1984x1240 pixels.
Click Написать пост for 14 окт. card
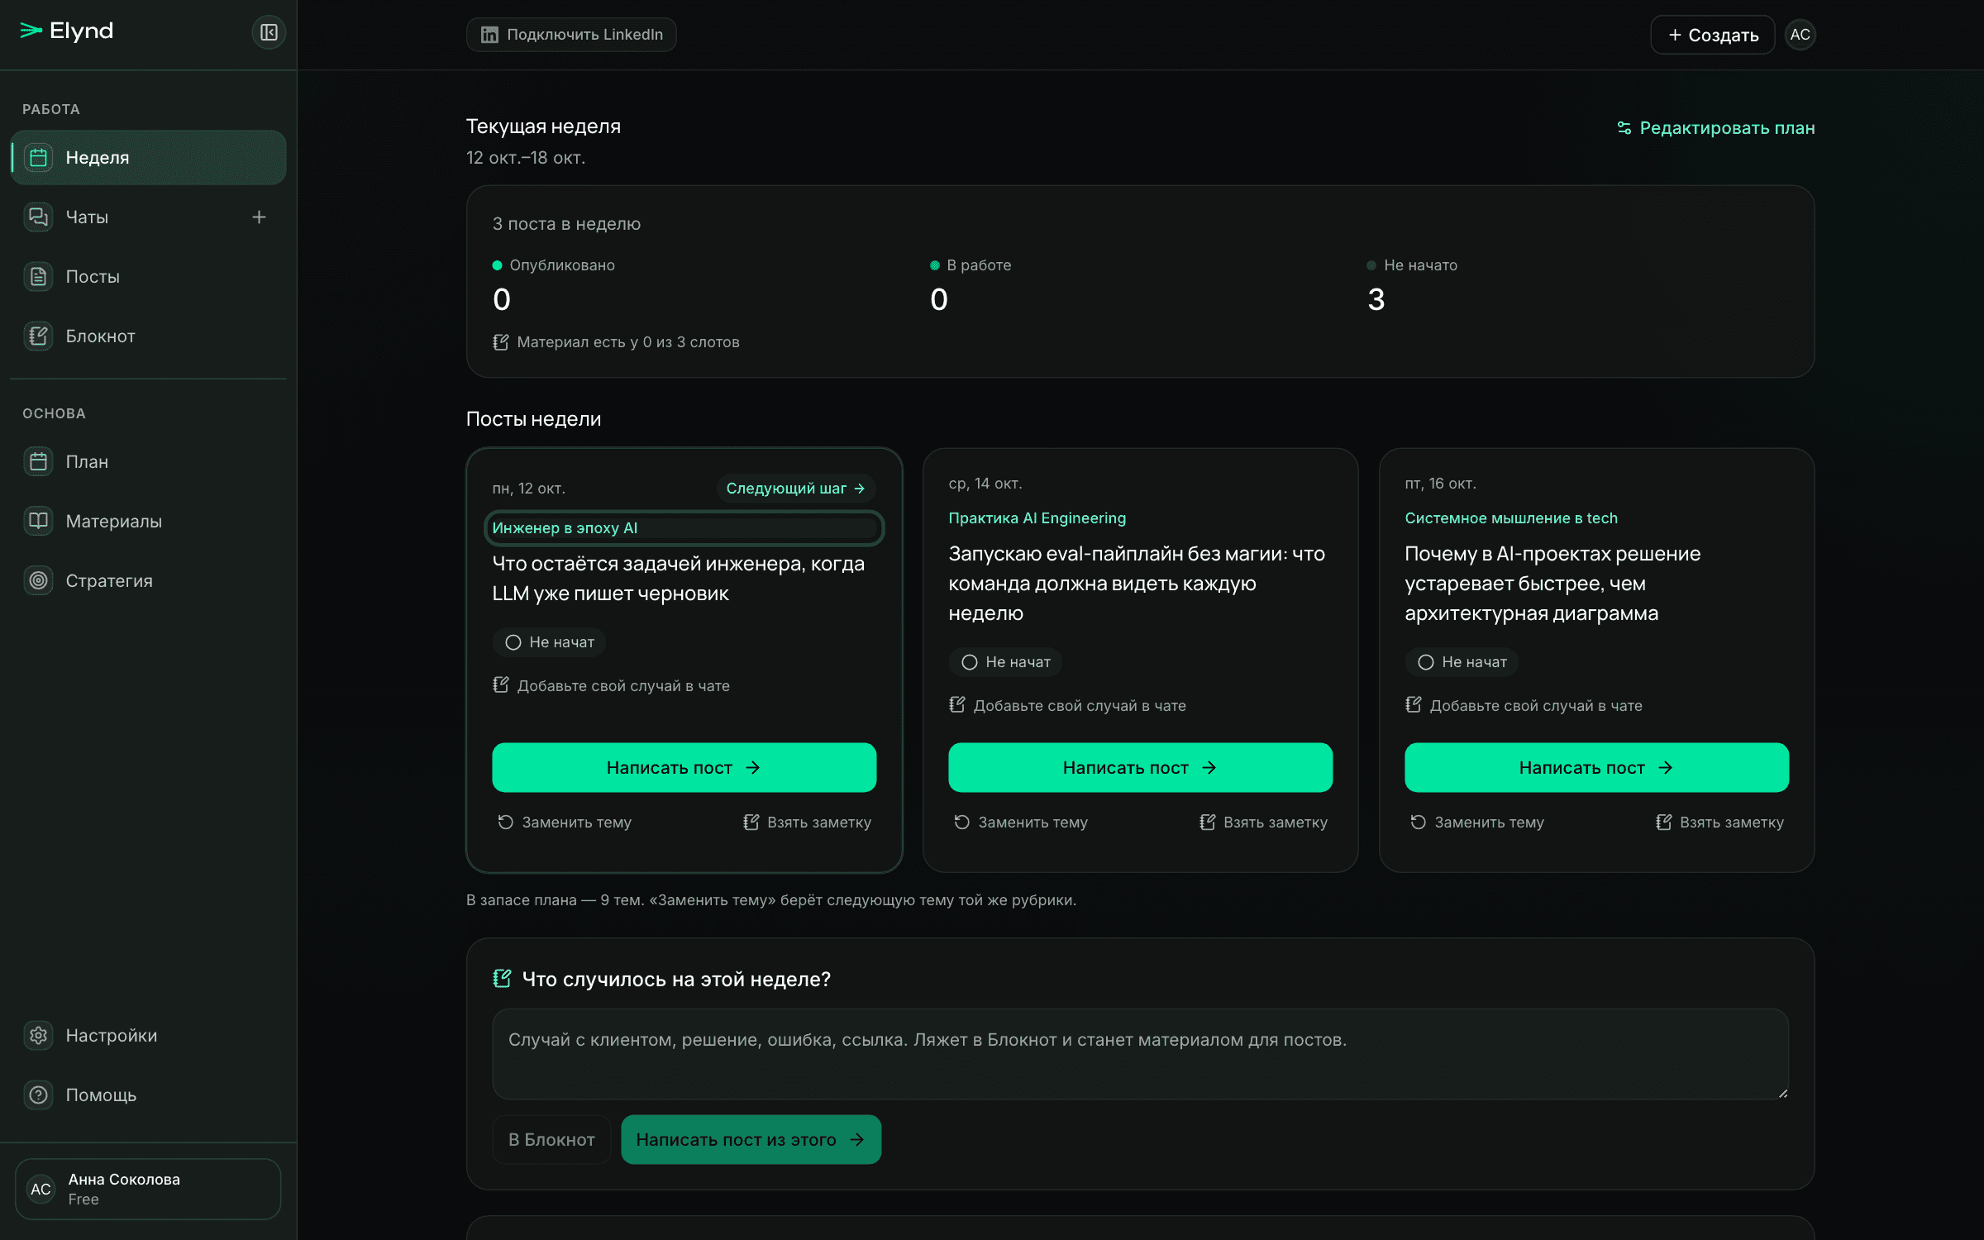coord(1140,767)
